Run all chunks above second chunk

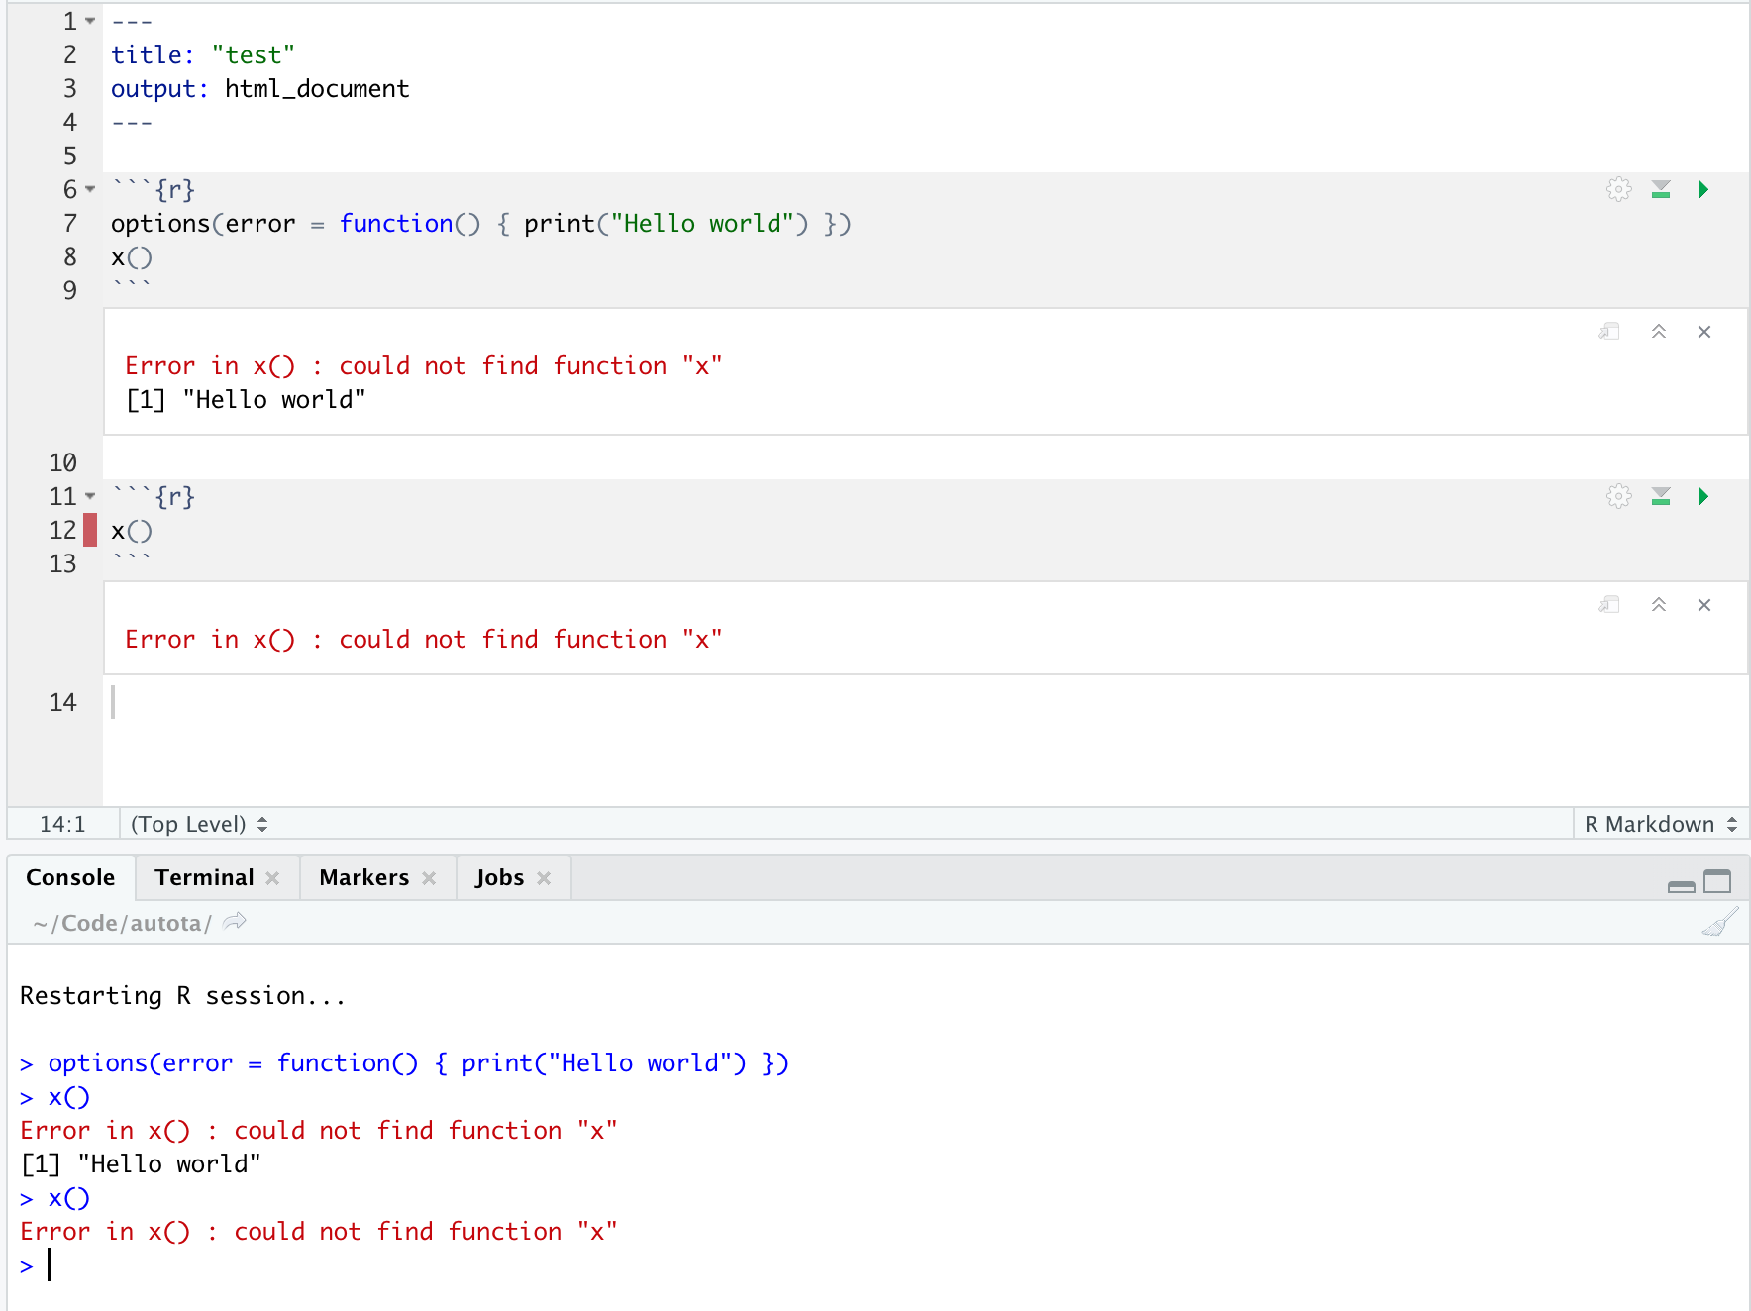(1661, 496)
